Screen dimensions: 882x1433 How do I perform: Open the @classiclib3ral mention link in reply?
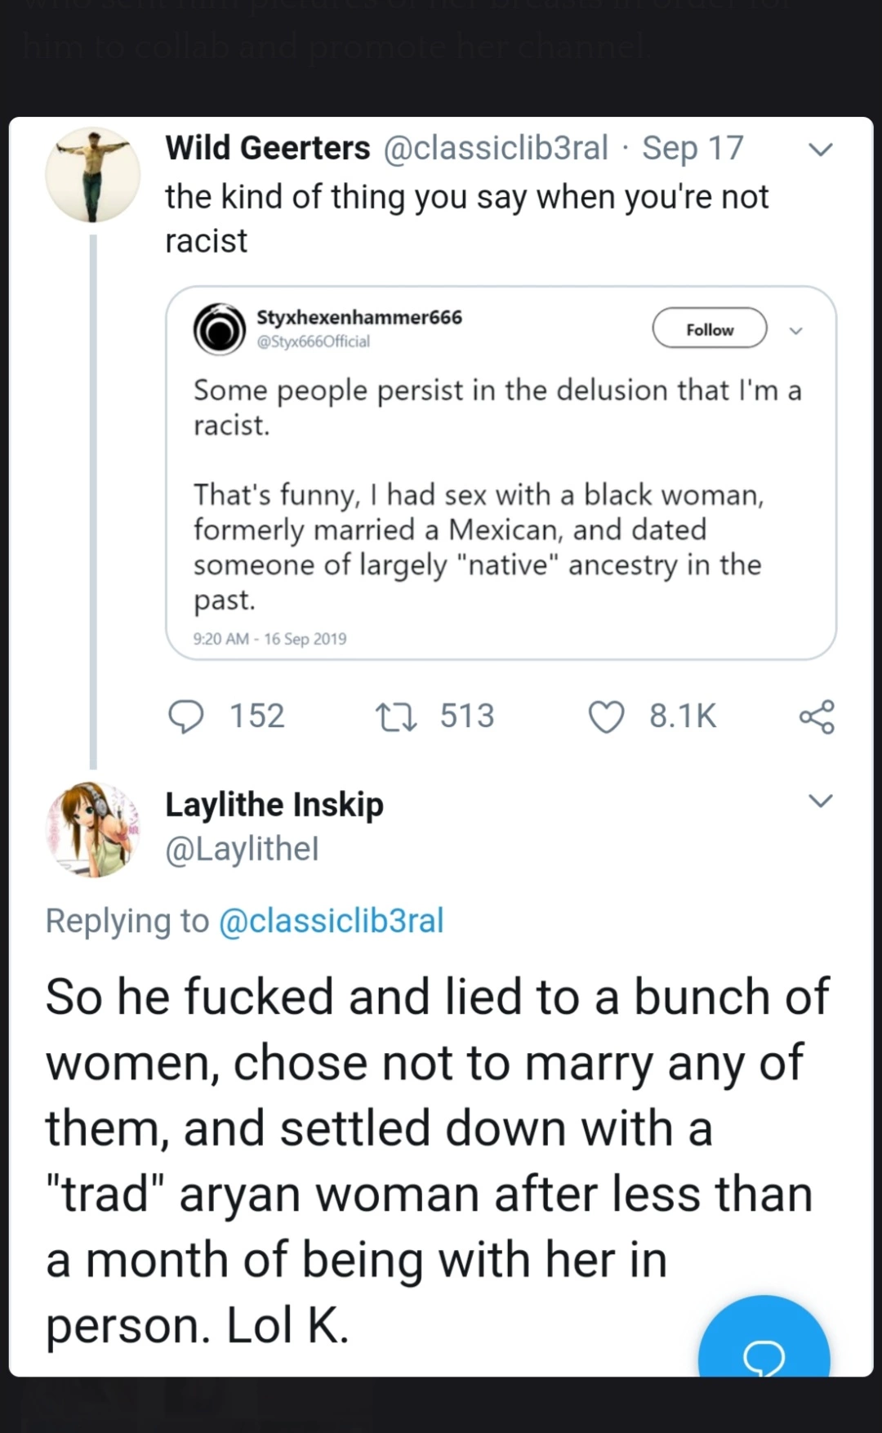(x=332, y=921)
